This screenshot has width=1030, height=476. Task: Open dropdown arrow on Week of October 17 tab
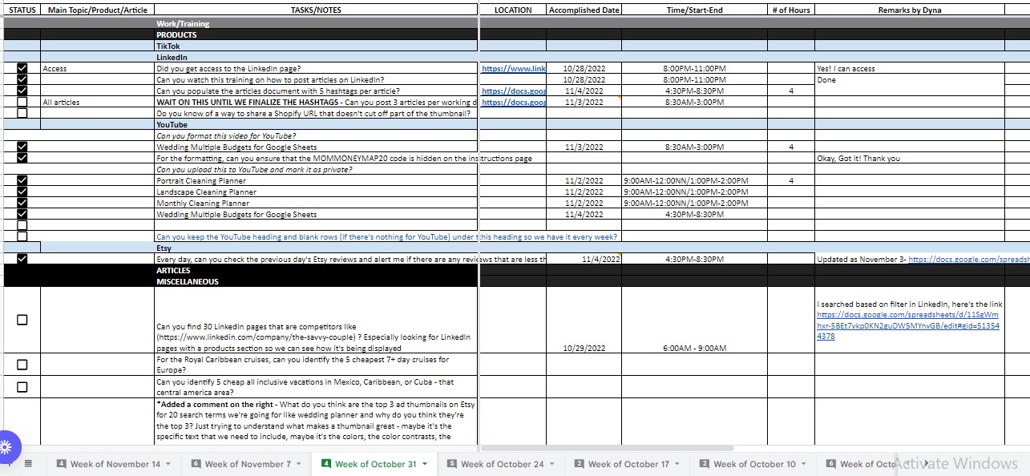tap(677, 464)
